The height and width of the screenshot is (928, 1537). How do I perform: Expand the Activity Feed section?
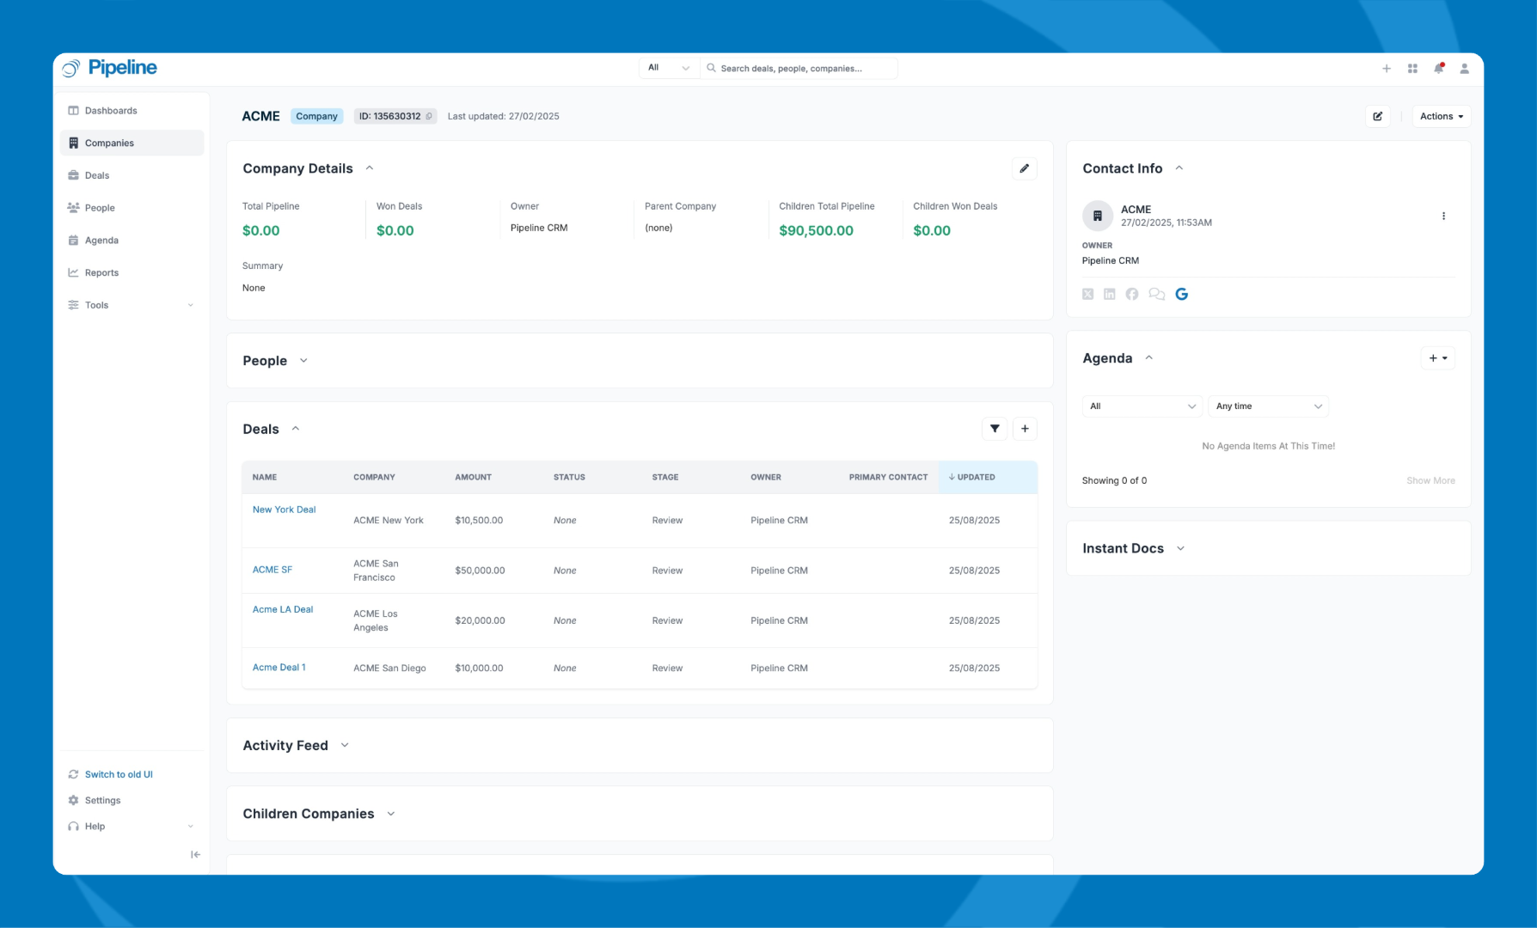[345, 745]
